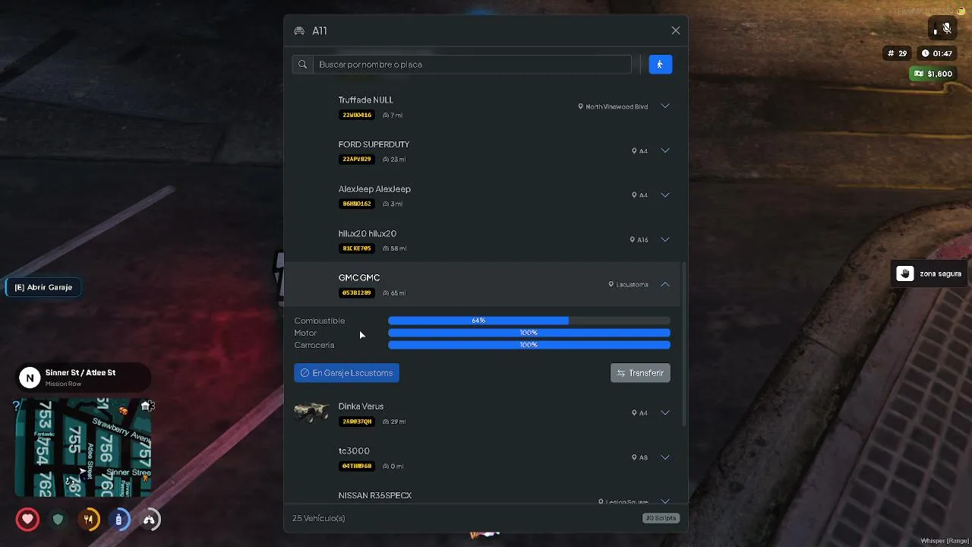Click the North Vinewood Blvd location label
This screenshot has width=972, height=547.
coord(617,106)
